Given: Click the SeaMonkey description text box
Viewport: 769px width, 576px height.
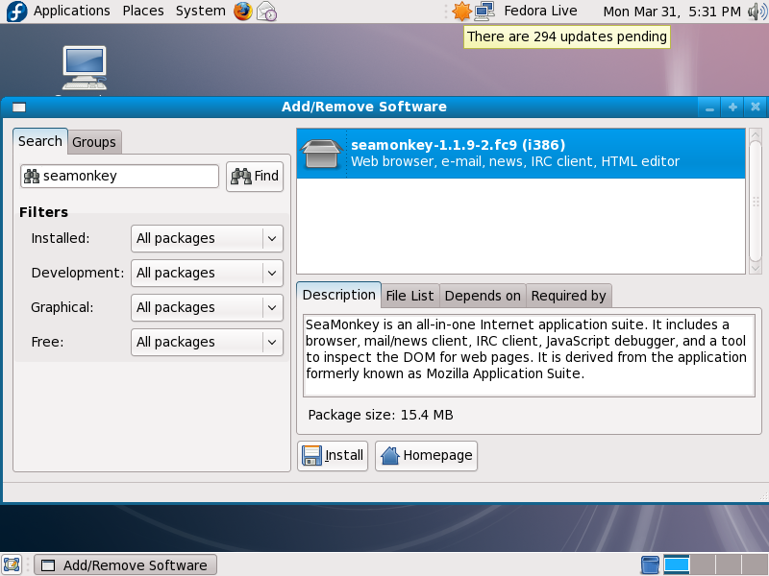Looking at the screenshot, I should pyautogui.click(x=529, y=355).
